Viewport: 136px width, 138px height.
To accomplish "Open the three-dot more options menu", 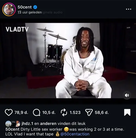I will click(129, 9).
